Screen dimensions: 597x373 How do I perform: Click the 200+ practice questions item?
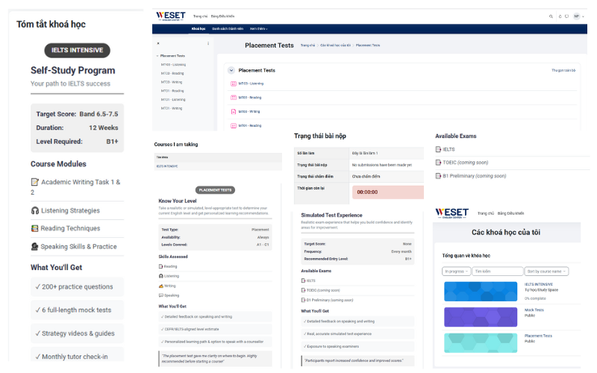tap(78, 287)
